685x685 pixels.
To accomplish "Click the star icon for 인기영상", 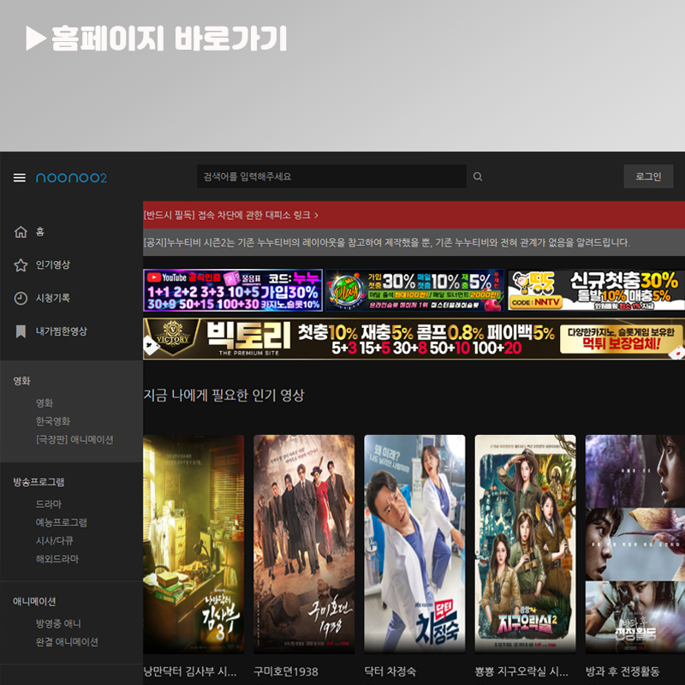I will 21,265.
